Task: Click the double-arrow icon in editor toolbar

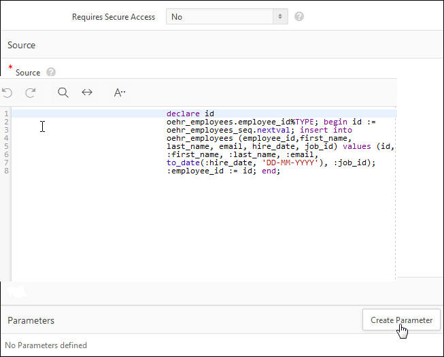Action: click(x=87, y=92)
